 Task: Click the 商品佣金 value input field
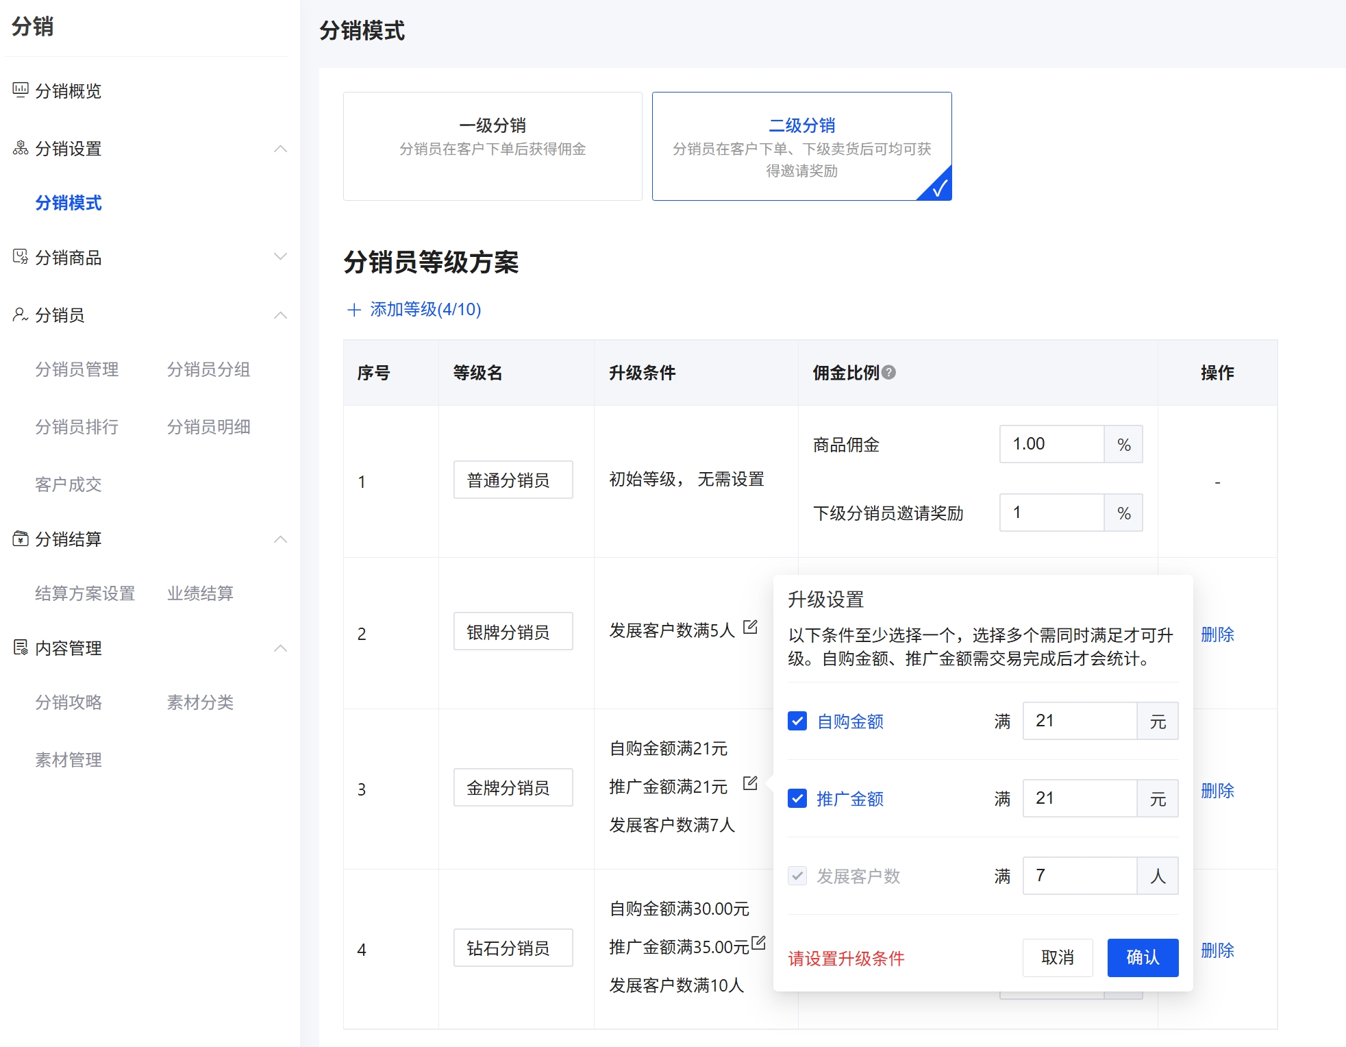(x=1051, y=444)
